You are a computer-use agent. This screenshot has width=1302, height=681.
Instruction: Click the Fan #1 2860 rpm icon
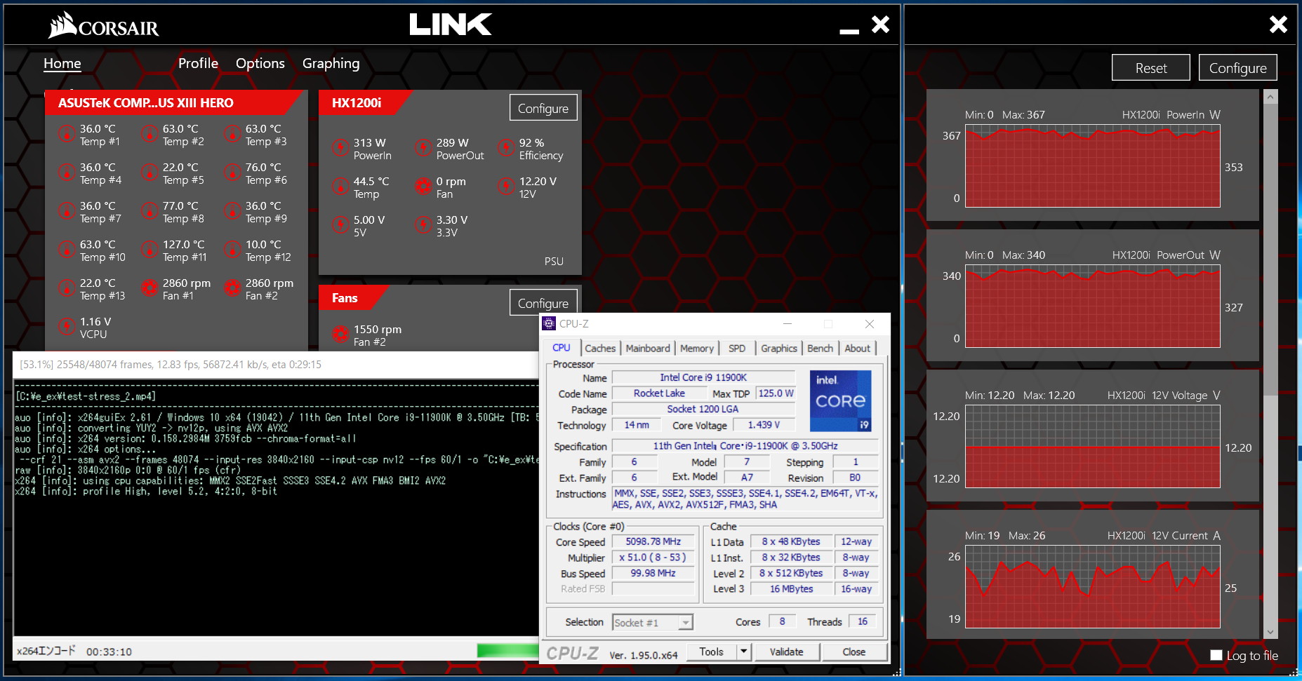pyautogui.click(x=150, y=288)
